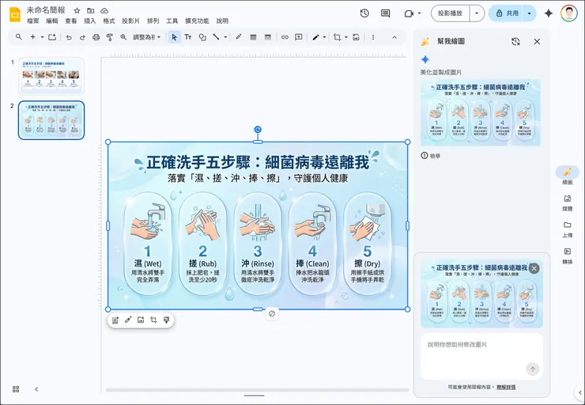
Task: Switch to the 轉換 side tab
Action: click(x=567, y=255)
